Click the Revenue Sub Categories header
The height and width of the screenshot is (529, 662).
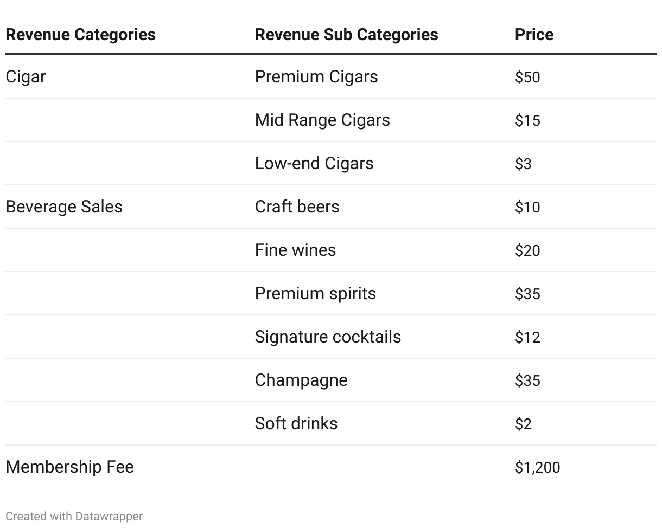point(346,35)
